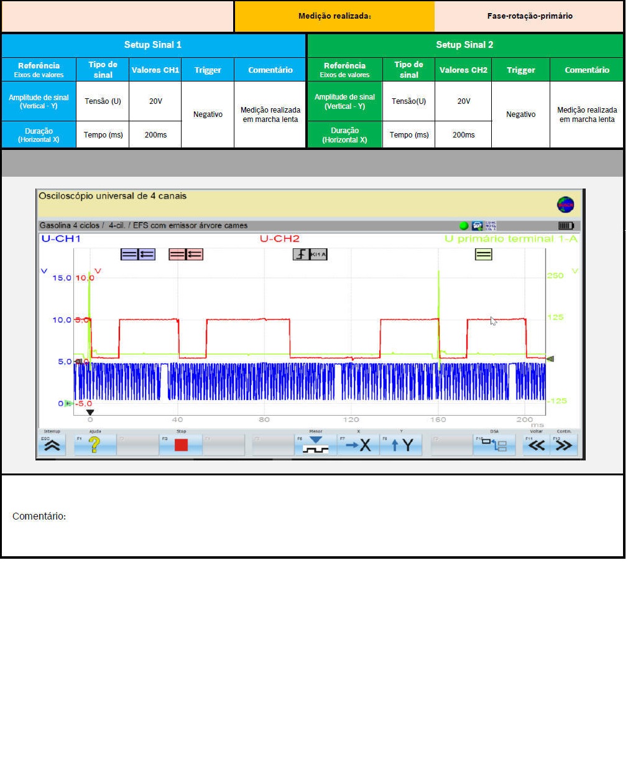Click the Comentário text area at bottom
Screen dimensions: 628x779
point(312,516)
